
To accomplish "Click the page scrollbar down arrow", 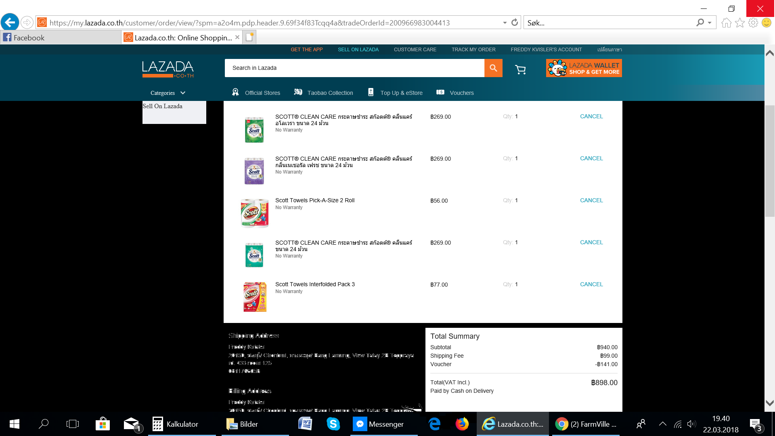I will coord(769,403).
